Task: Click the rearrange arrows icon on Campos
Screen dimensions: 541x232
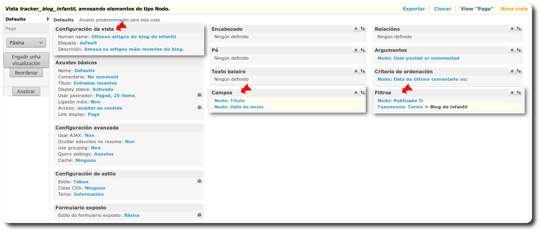Action: click(363, 92)
